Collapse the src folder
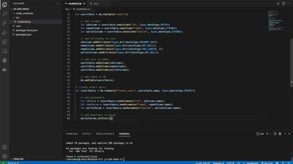This screenshot has width=293, height=164. [17, 17]
